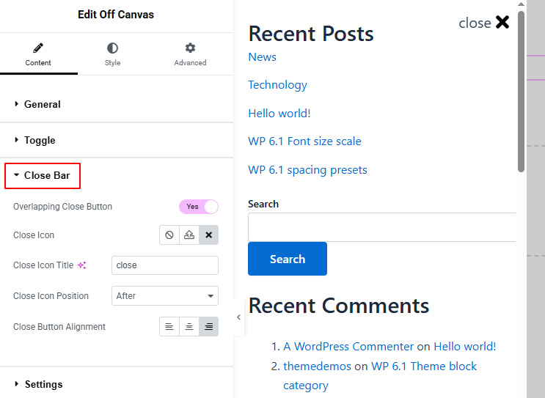Click the AI sparkle icon beside Close Icon Title
Screen dimensions: 545x398
[x=82, y=265]
